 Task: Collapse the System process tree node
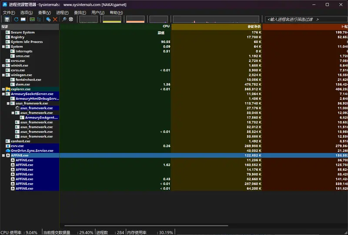coord(3,46)
